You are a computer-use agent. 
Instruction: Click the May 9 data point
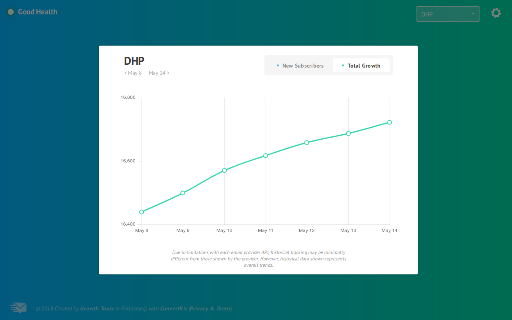tap(183, 193)
